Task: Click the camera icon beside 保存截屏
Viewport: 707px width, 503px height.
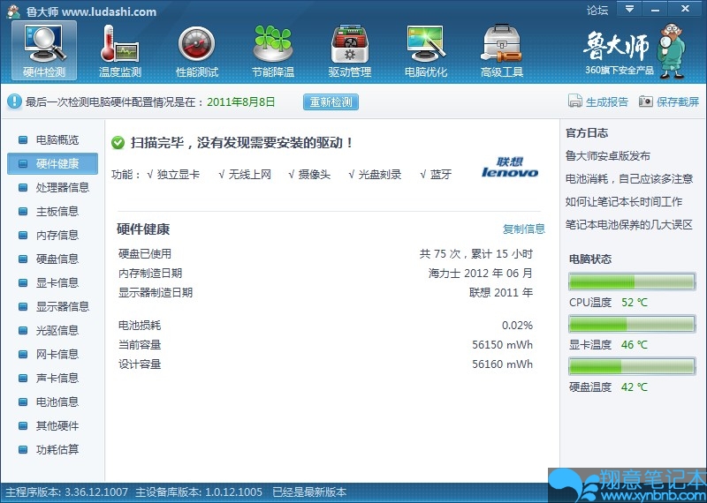Action: pos(646,101)
